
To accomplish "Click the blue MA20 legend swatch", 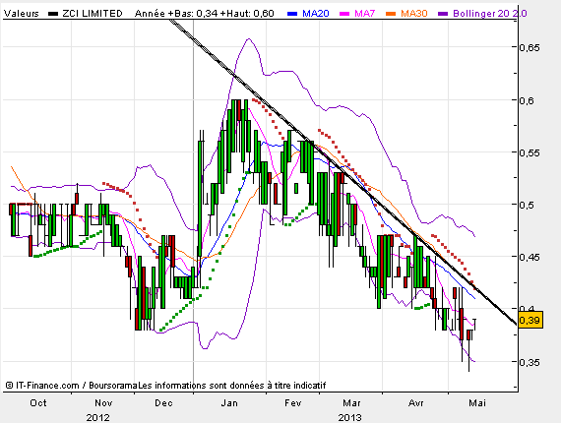I will [x=292, y=14].
